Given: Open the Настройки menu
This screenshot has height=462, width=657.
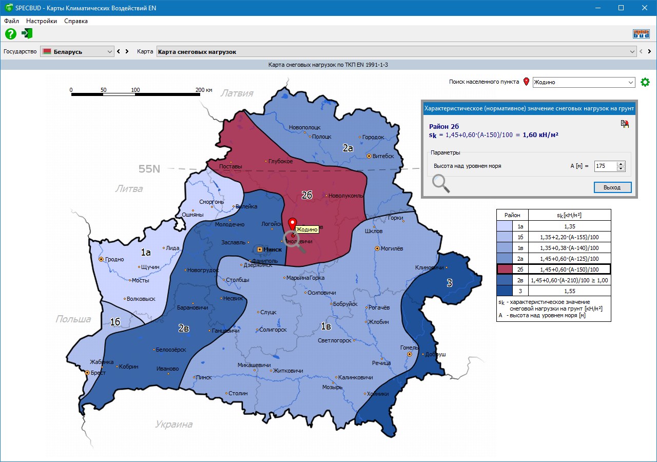Looking at the screenshot, I should (x=42, y=21).
